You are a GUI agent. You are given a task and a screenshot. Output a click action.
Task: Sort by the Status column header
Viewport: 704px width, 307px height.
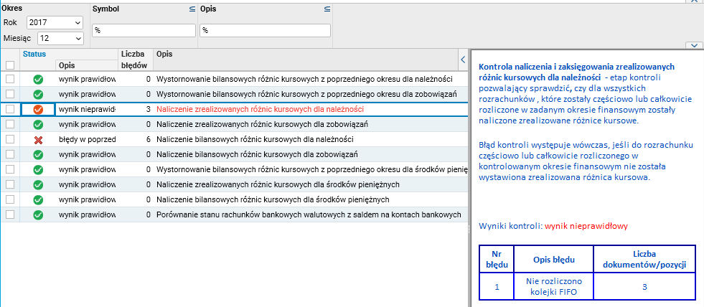coord(34,54)
